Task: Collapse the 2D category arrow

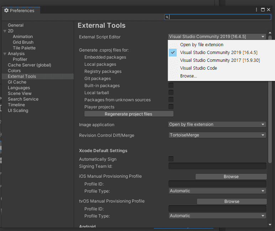Action: click(5, 31)
